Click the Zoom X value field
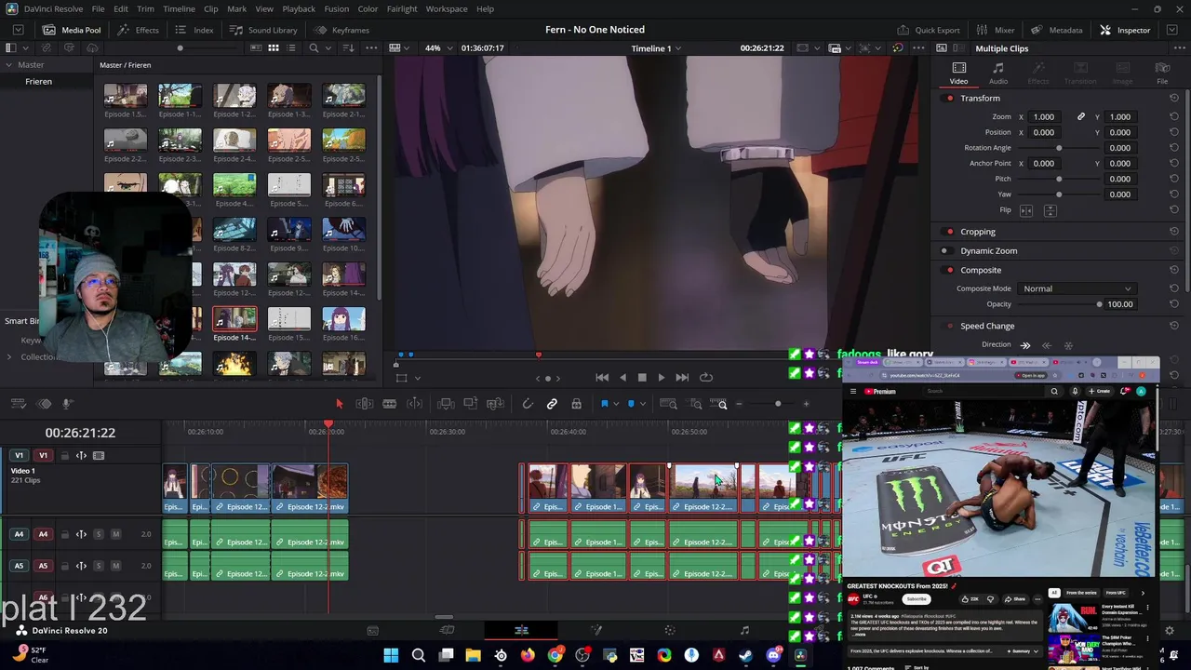Screen dimensions: 1191x670 coord(1044,117)
